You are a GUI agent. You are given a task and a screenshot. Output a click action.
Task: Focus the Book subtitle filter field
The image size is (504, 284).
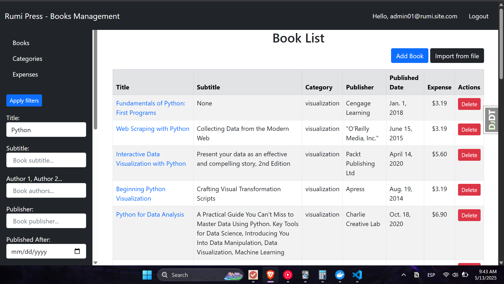pyautogui.click(x=46, y=160)
